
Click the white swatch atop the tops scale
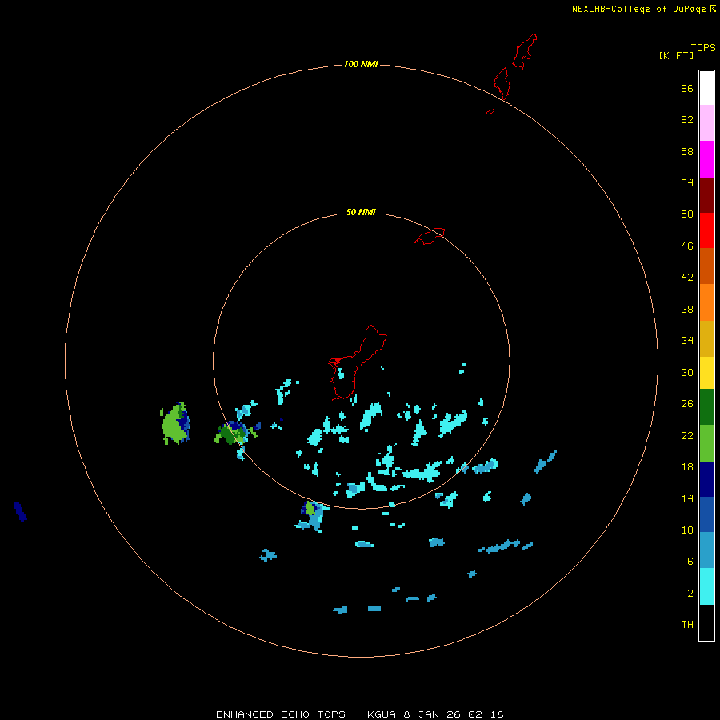(x=706, y=88)
